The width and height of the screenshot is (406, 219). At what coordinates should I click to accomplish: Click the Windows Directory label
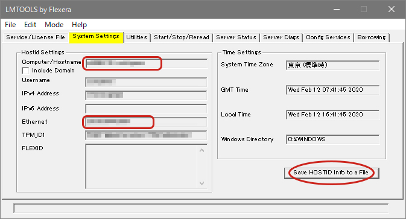[247, 139]
